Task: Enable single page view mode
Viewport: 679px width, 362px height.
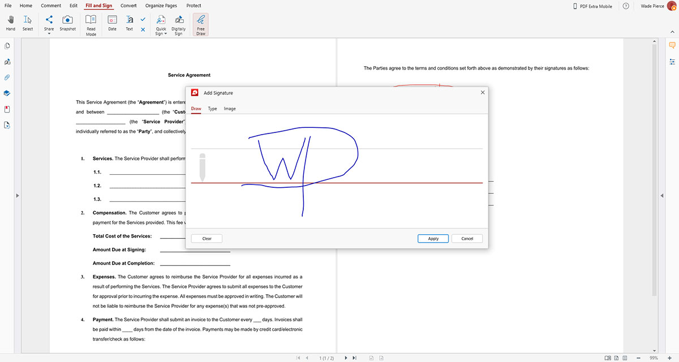Action: 616,357
